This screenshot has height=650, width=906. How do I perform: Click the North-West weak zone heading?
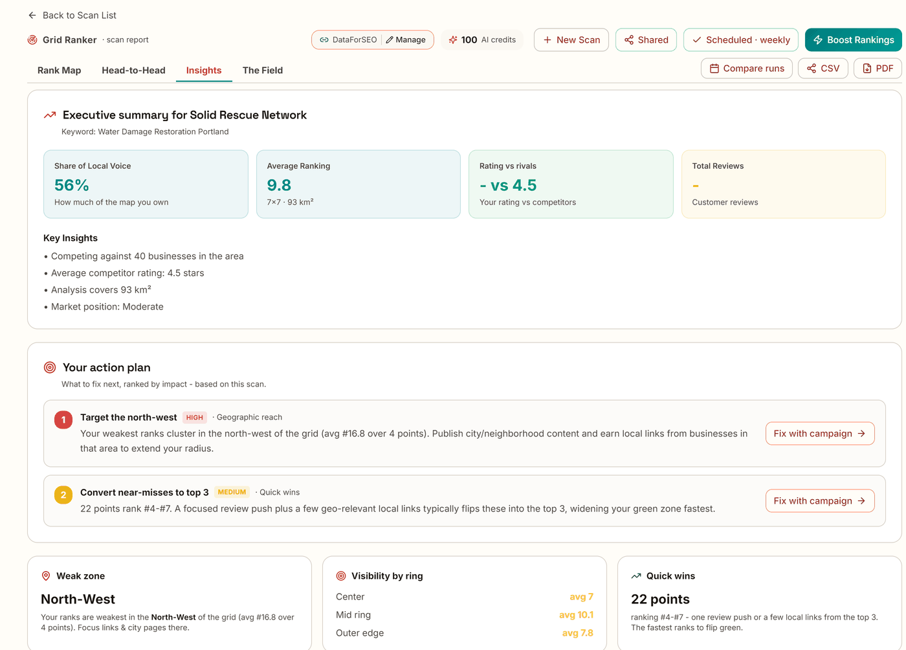[78, 599]
